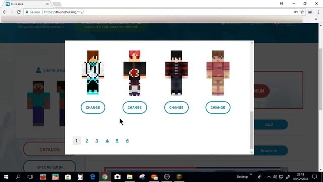Open the Windows Start menu
The image size is (323, 182).
click(6, 177)
